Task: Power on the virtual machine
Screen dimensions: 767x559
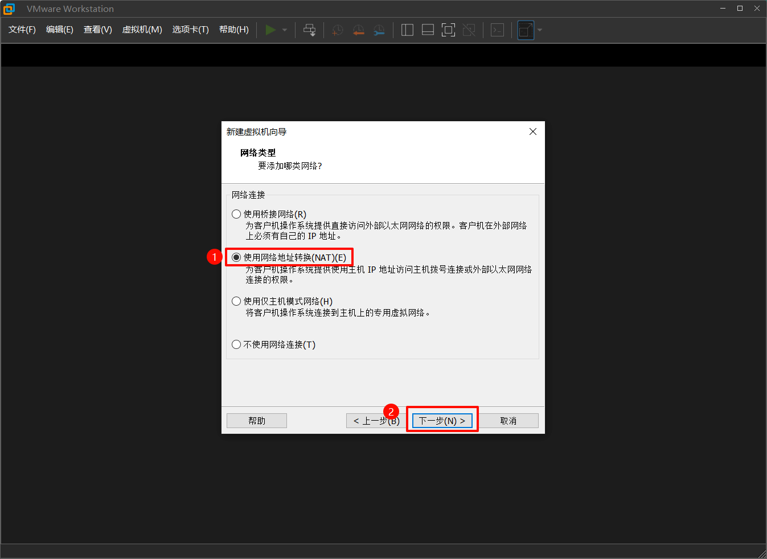Action: click(270, 30)
